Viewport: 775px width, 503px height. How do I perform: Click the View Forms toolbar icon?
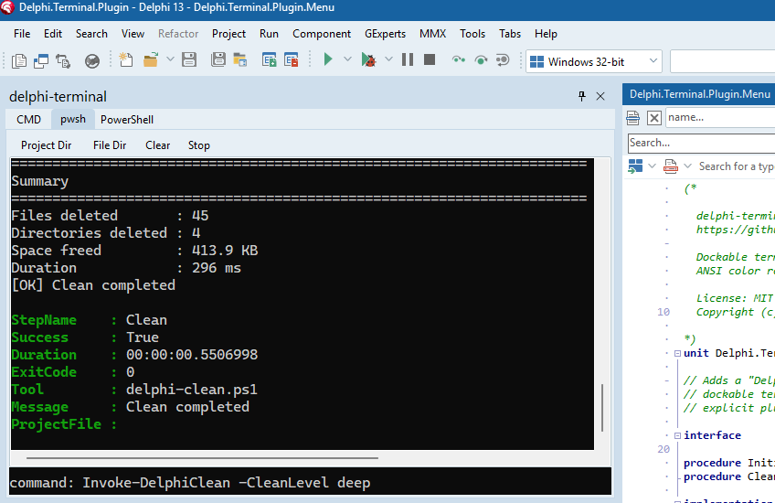pos(41,61)
